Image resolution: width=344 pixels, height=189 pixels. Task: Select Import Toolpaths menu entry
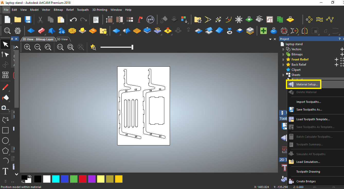tap(309, 102)
